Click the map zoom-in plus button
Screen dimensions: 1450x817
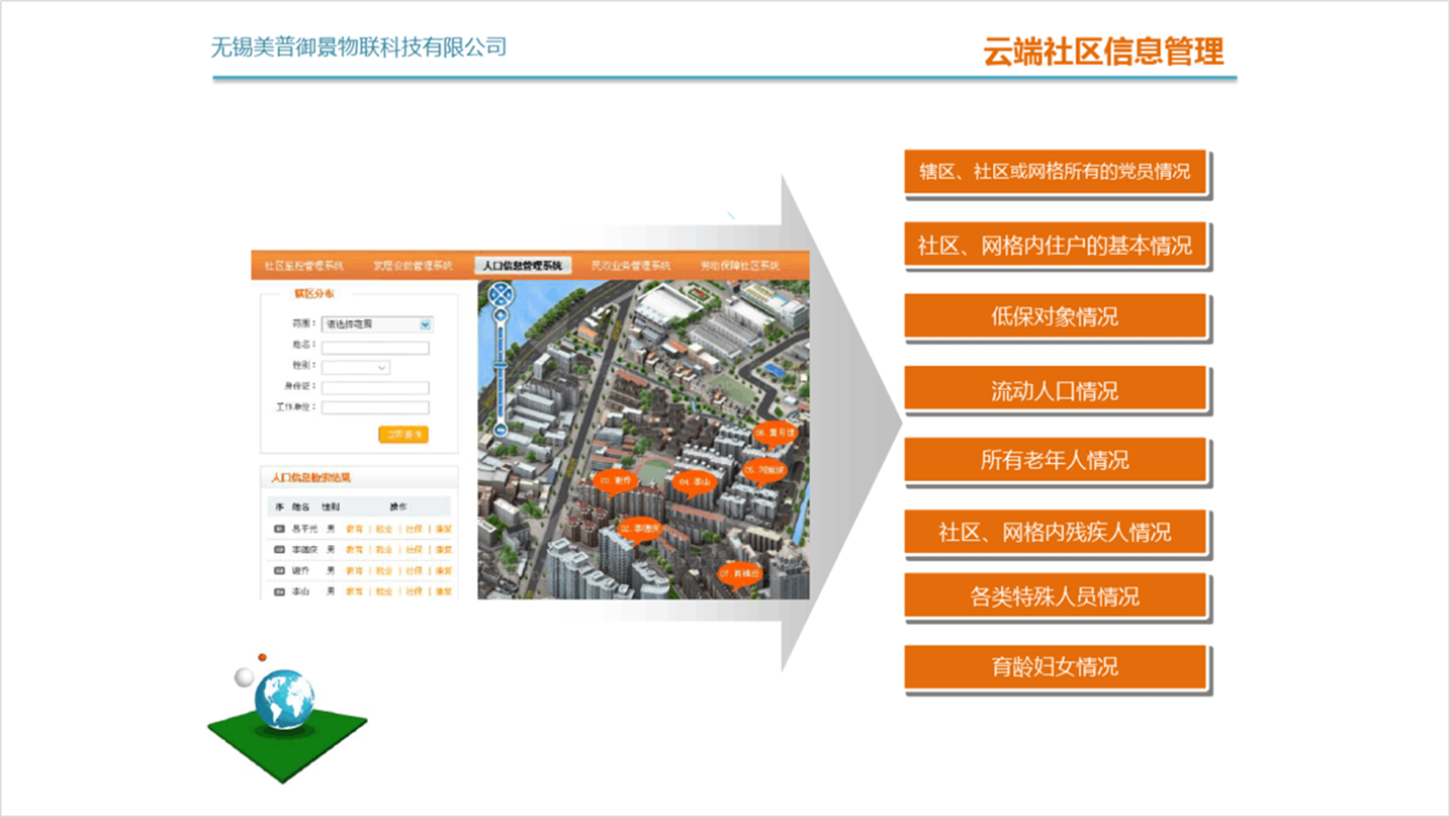(x=501, y=316)
